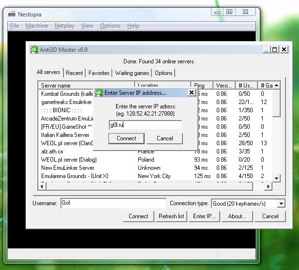Select the WEOL.pl server (ClanG row
This screenshot has height=270, width=299.
(155, 143)
